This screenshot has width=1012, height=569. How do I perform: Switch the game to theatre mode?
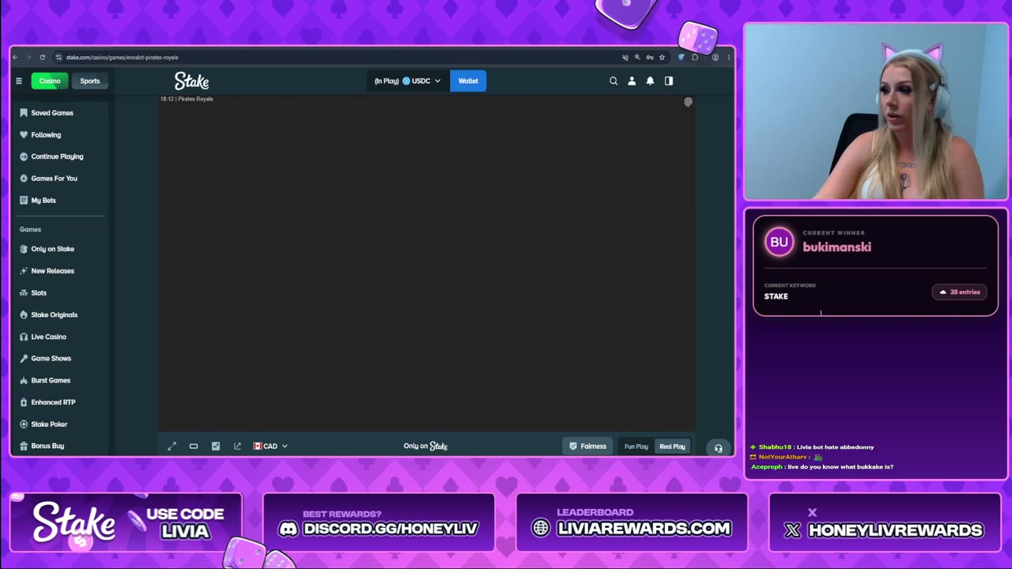[194, 447]
